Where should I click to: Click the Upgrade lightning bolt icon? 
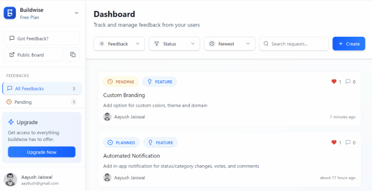click(11, 122)
